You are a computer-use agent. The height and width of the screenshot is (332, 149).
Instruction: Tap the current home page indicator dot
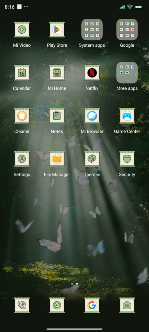77,283
